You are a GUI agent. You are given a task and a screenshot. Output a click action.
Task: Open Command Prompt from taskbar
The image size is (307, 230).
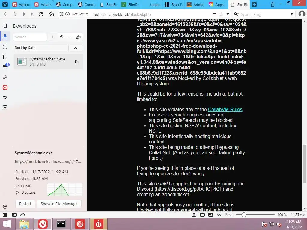pyautogui.click(x=61, y=224)
